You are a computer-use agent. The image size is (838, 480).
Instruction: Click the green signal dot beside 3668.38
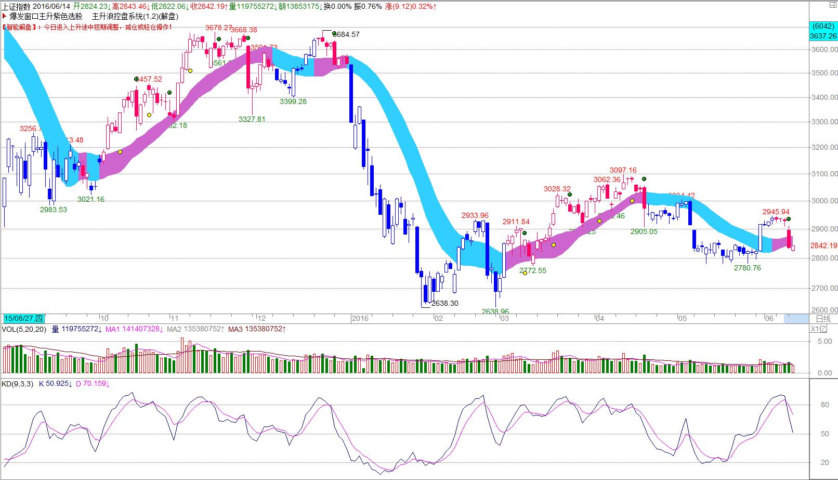(248, 38)
